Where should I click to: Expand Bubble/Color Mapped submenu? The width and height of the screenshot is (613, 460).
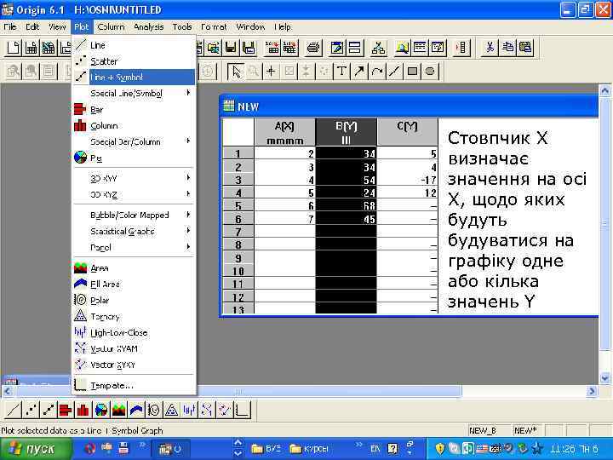click(x=134, y=216)
